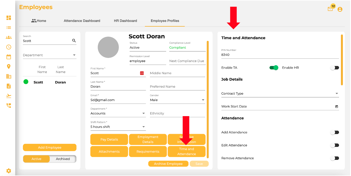This screenshot has height=176, width=351.
Task: Click the Add Employee button
Action: click(x=49, y=147)
